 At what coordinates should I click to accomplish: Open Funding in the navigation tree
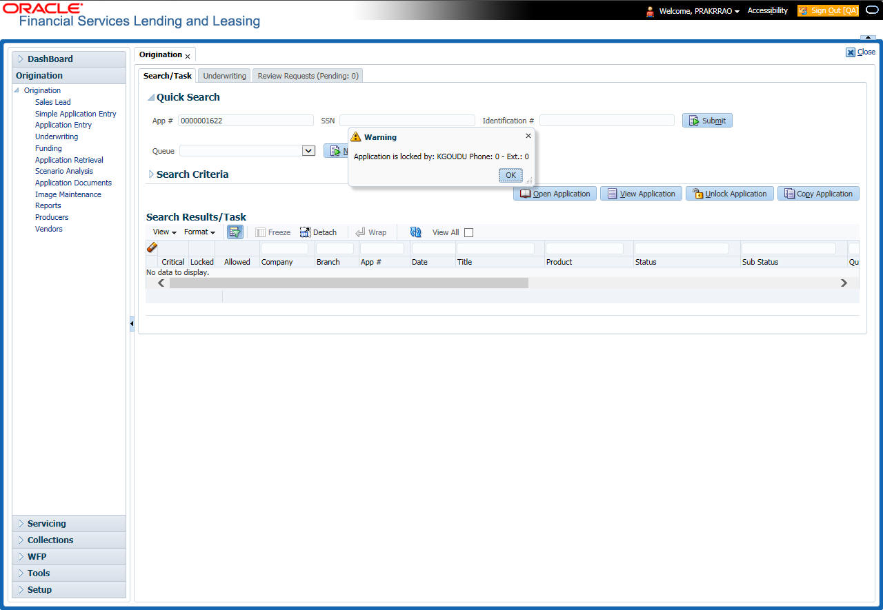pos(48,148)
